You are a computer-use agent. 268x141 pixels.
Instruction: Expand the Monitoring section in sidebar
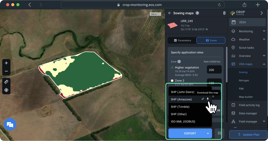(x=264, y=31)
